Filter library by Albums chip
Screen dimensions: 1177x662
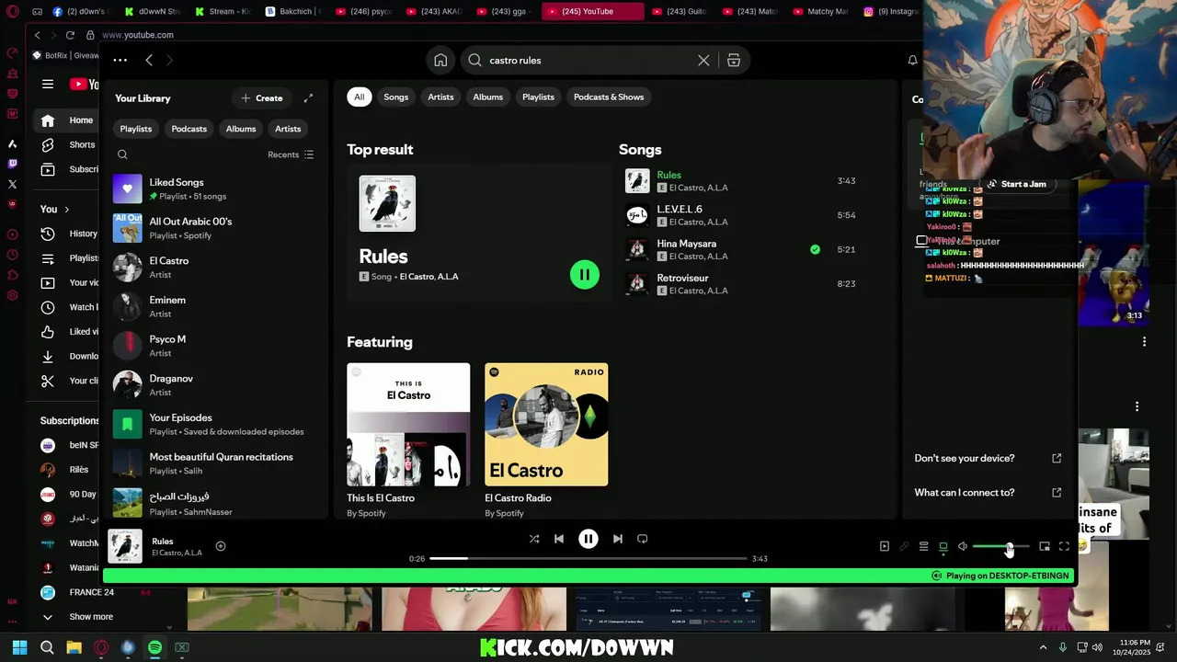[x=241, y=129]
